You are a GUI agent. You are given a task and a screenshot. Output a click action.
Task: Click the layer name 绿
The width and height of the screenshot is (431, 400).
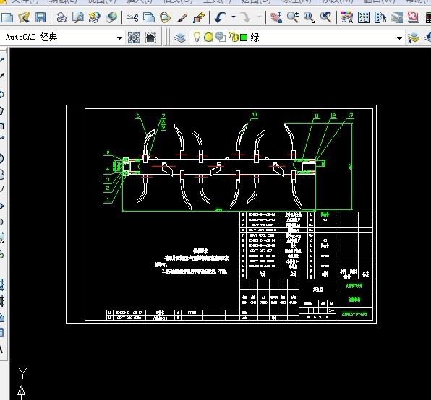(255, 38)
